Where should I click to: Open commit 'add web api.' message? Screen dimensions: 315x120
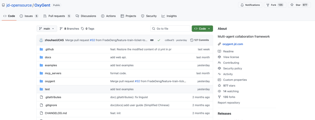[x=118, y=57]
